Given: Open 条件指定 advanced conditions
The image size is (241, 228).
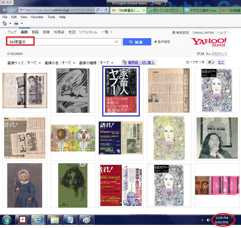Looking at the screenshot, I should [x=162, y=42].
